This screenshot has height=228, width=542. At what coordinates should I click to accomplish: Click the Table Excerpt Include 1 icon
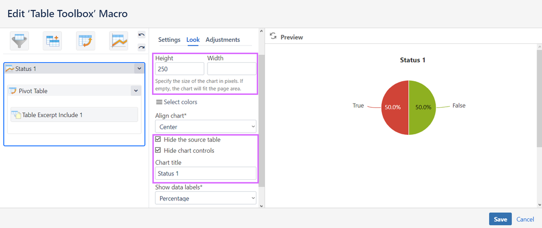17,115
